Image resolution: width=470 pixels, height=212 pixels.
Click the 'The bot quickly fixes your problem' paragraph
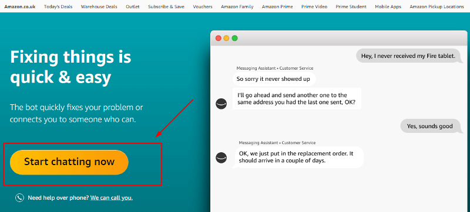pos(76,114)
